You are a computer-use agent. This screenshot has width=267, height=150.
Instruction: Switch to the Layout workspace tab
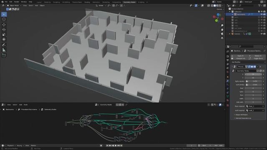point(39,2)
